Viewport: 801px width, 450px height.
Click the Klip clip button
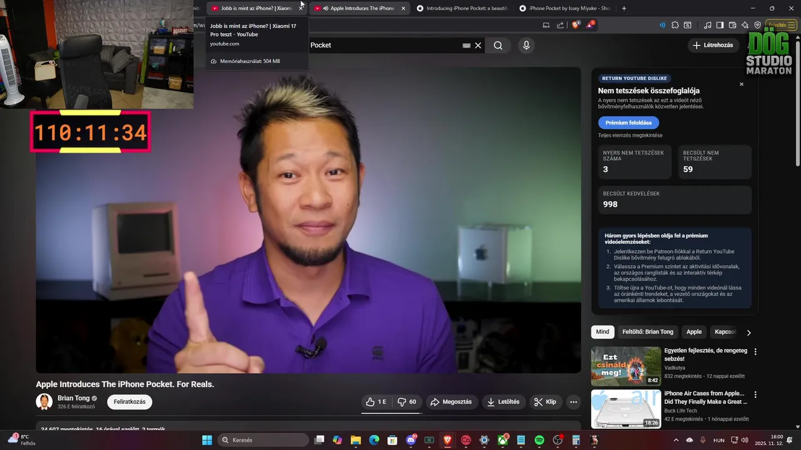pos(545,402)
